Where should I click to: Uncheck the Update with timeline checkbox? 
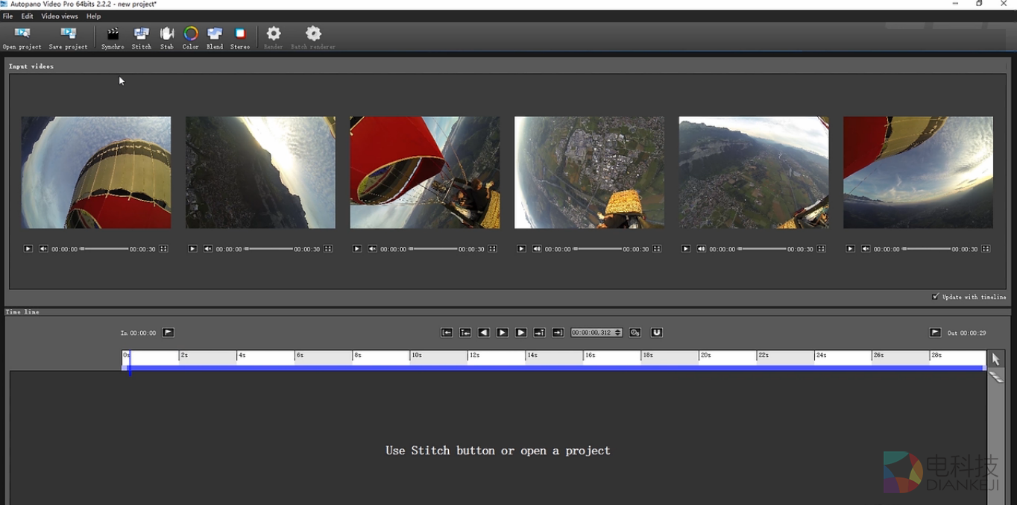click(x=935, y=297)
